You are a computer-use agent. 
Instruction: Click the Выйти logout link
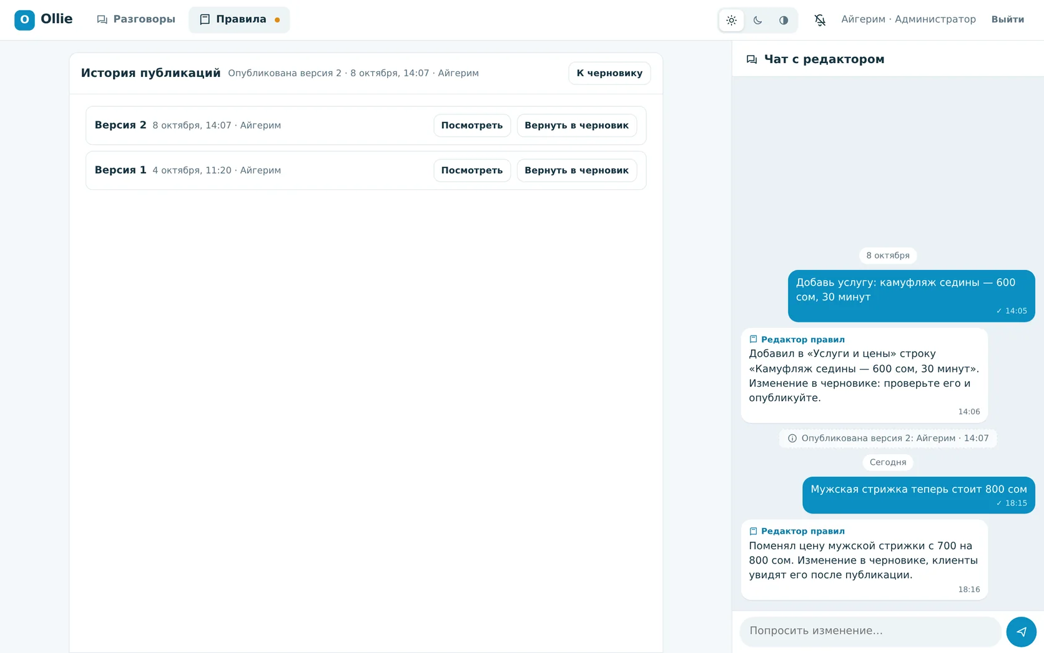(x=1008, y=19)
